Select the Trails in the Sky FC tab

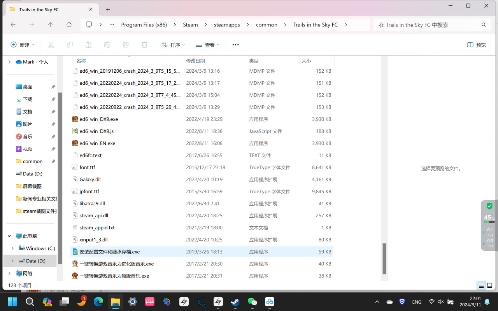[x=51, y=9]
